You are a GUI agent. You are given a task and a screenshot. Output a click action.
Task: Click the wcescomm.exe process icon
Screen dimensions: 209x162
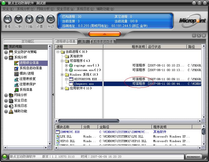tap(71, 70)
